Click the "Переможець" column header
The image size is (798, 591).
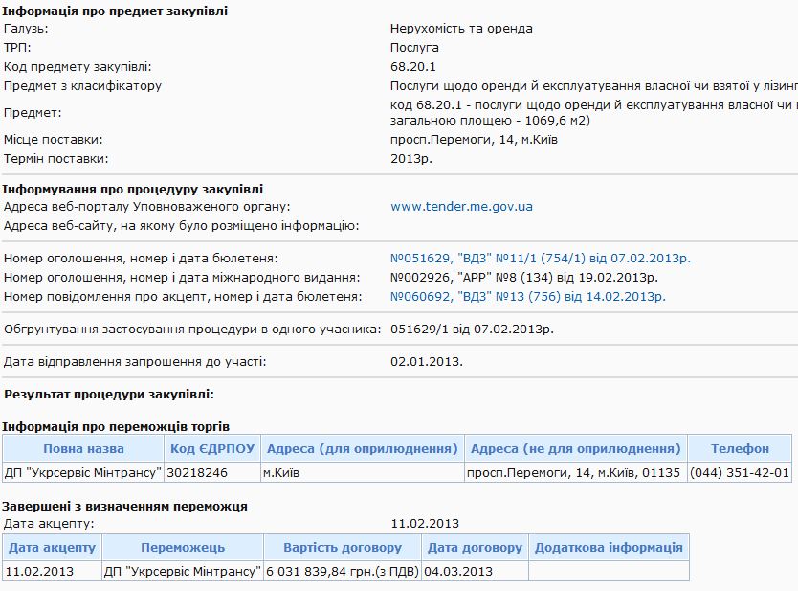click(183, 548)
